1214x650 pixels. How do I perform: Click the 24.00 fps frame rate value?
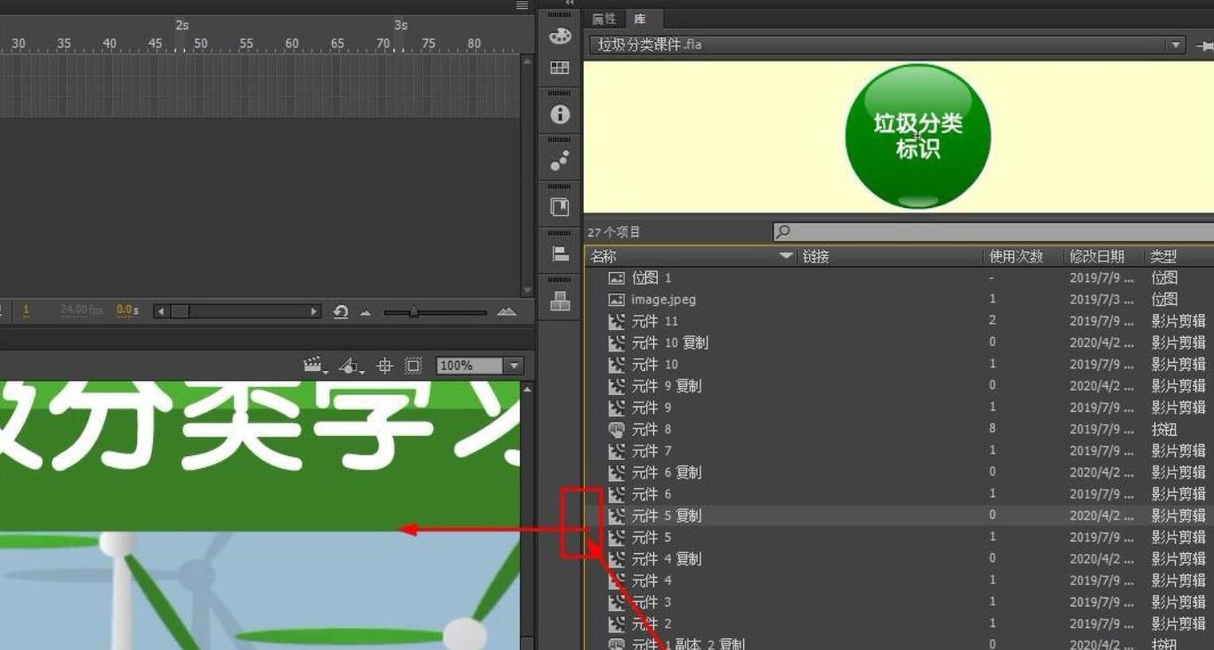coord(82,310)
